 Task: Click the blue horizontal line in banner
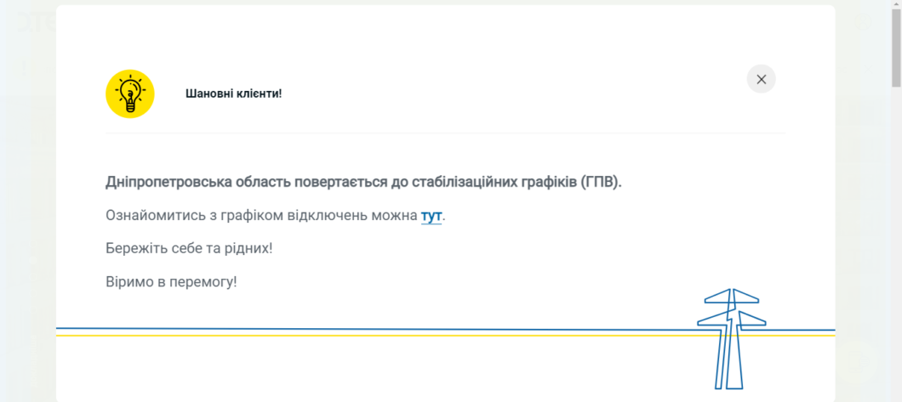click(340, 328)
